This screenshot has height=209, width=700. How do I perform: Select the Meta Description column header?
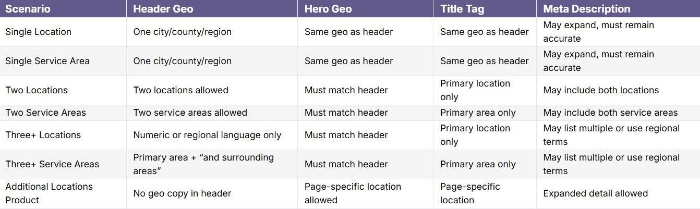[586, 9]
